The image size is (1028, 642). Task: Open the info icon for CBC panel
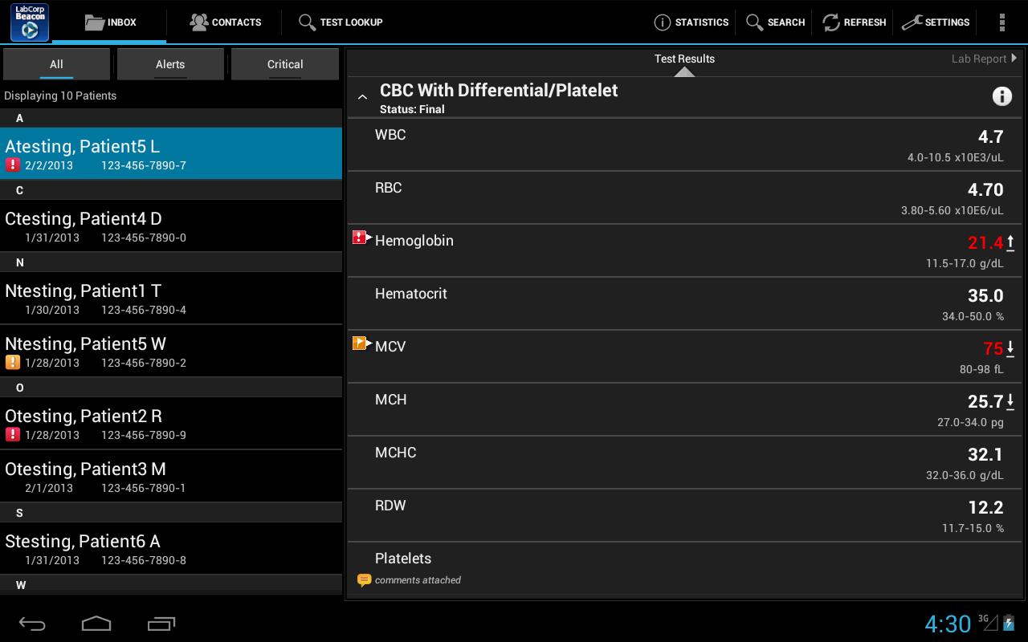tap(1001, 96)
